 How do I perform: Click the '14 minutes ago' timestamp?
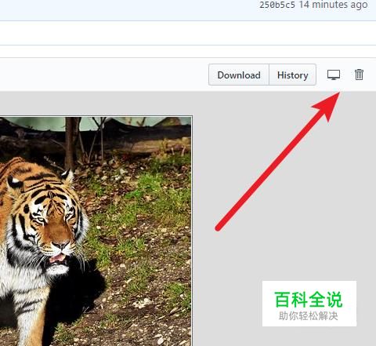pyautogui.click(x=333, y=5)
